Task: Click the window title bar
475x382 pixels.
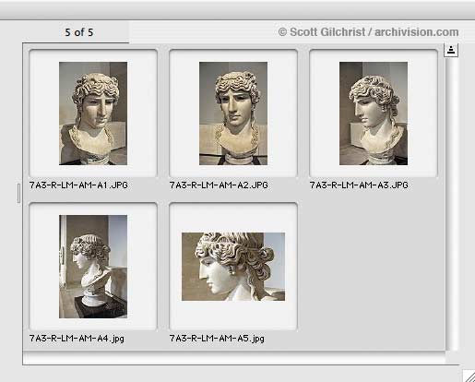Action: pos(237,10)
